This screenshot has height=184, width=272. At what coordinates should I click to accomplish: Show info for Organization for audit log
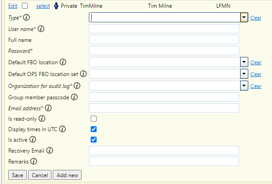(x=77, y=86)
